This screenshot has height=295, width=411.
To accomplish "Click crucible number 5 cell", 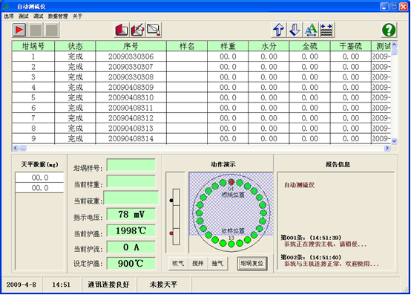I will [x=33, y=97].
